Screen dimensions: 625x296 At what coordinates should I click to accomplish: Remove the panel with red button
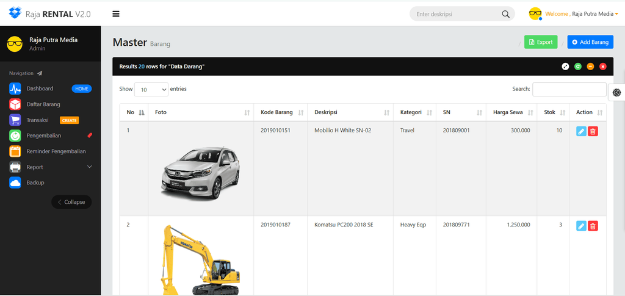(602, 67)
